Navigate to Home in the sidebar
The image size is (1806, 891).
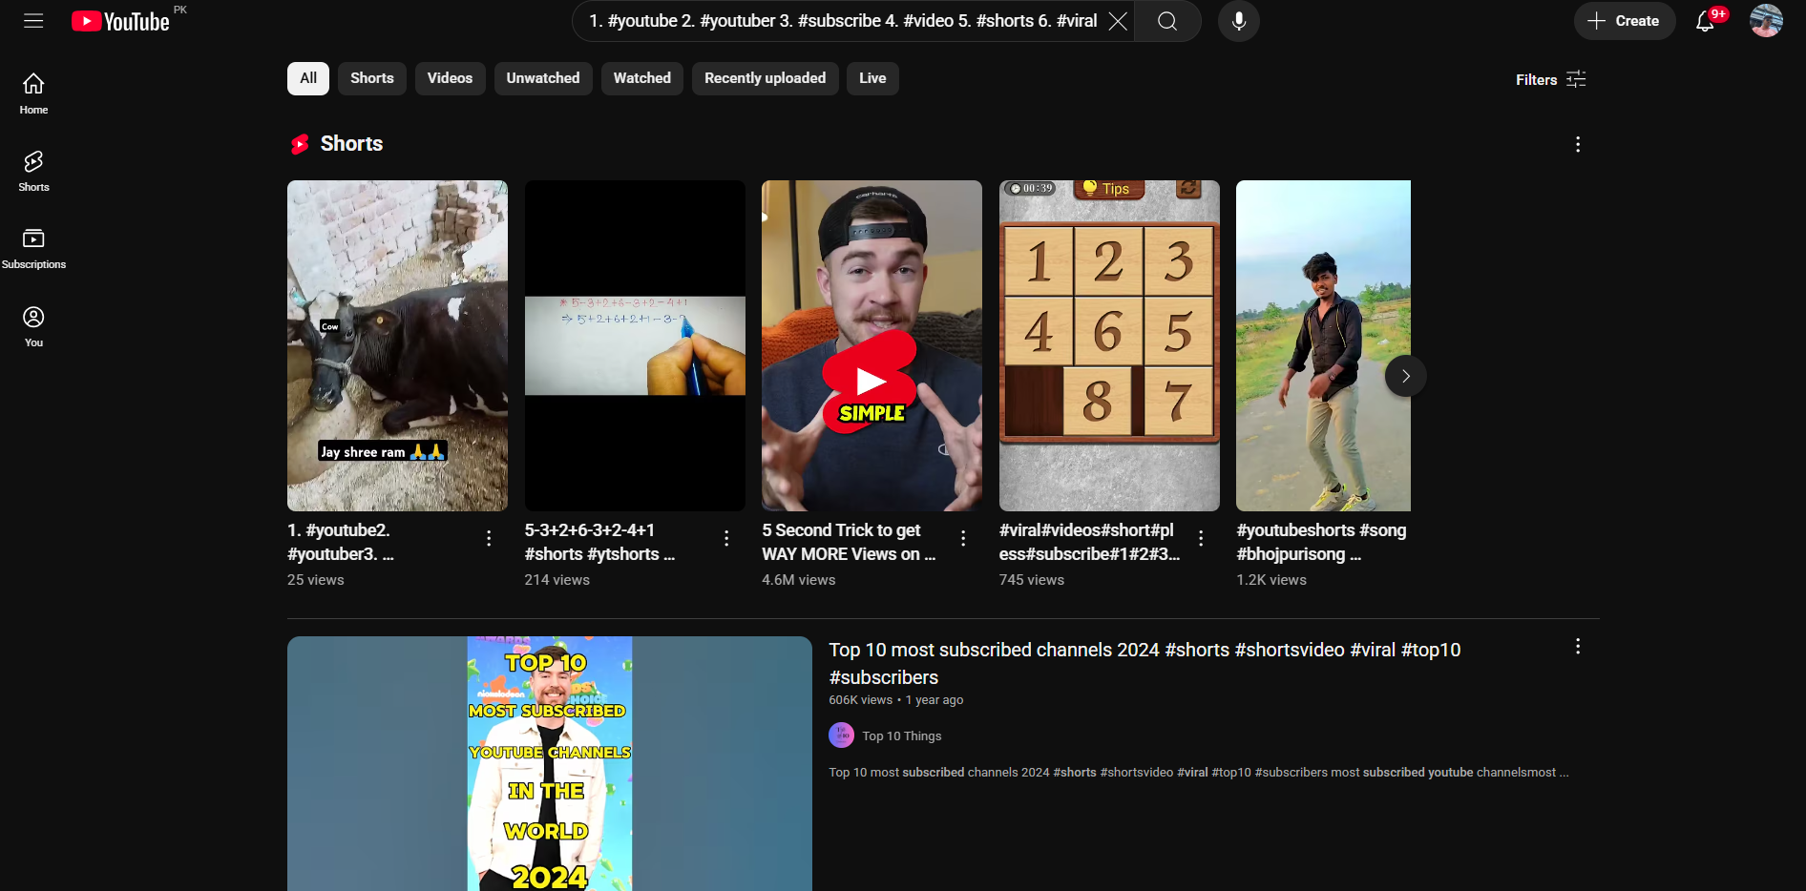[32, 93]
